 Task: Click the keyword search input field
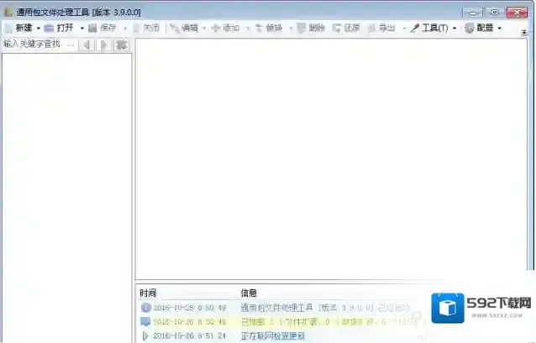pyautogui.click(x=39, y=44)
